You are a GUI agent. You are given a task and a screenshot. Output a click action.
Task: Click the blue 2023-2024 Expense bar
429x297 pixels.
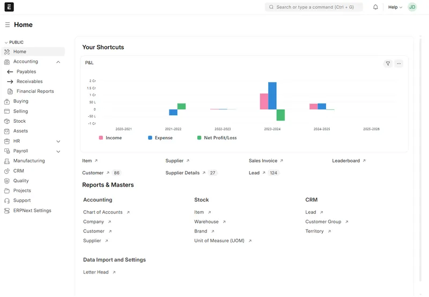272,96
